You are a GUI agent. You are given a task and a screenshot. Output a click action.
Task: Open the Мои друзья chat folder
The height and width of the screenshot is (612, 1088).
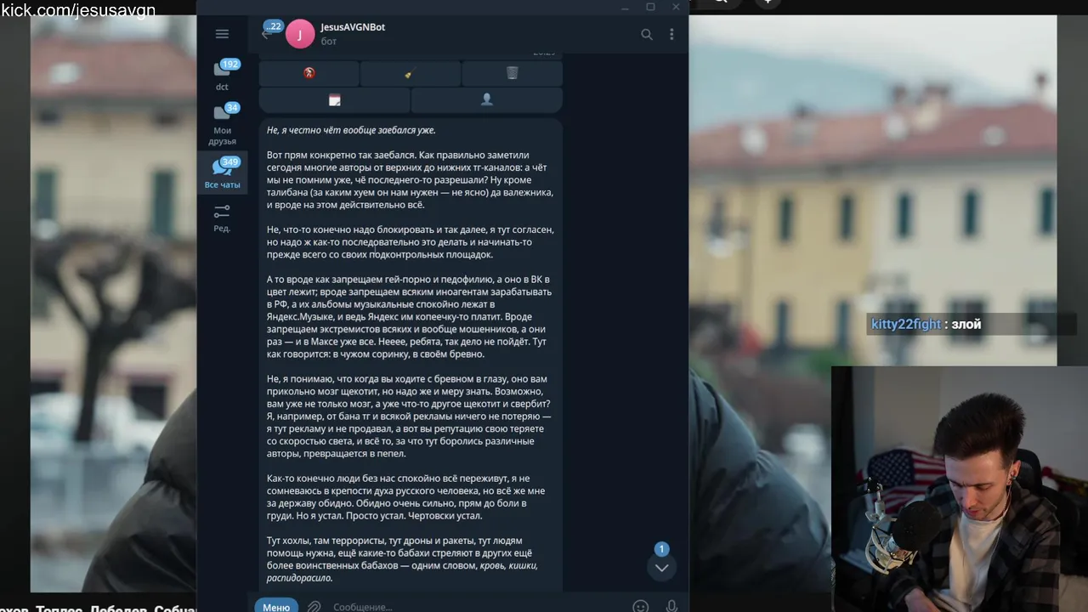coord(222,124)
